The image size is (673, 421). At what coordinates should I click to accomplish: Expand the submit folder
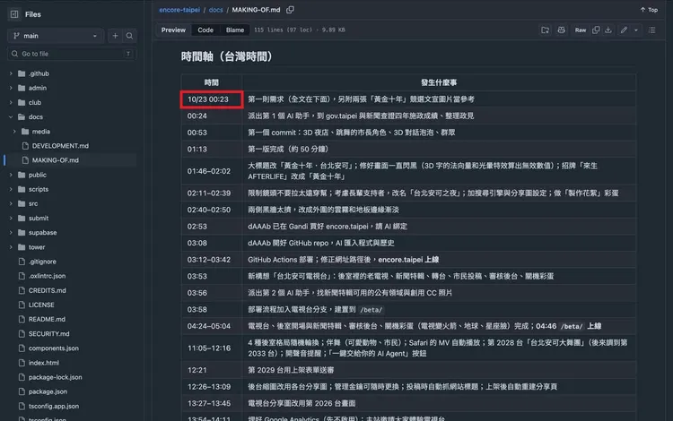tap(11, 219)
